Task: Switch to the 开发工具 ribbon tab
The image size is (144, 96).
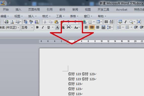Action: [103, 9]
